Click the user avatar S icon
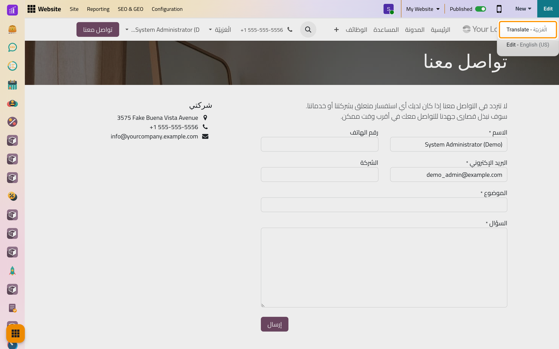This screenshot has height=349, width=559. point(389,9)
